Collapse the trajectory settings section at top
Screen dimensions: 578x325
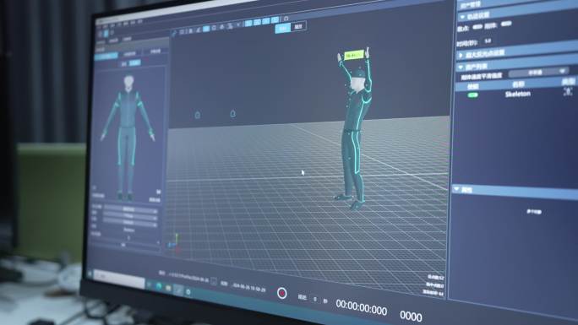[462, 17]
